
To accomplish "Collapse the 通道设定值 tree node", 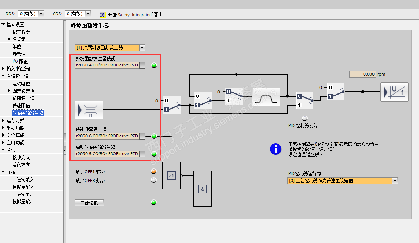I will tap(3, 76).
